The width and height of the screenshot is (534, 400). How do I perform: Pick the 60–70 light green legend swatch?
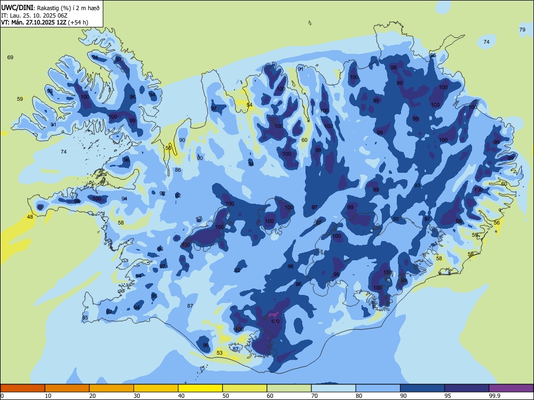(289, 388)
